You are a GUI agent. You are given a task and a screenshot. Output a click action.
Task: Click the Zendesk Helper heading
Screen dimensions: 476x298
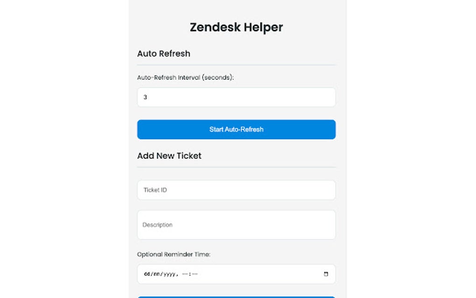click(x=236, y=27)
